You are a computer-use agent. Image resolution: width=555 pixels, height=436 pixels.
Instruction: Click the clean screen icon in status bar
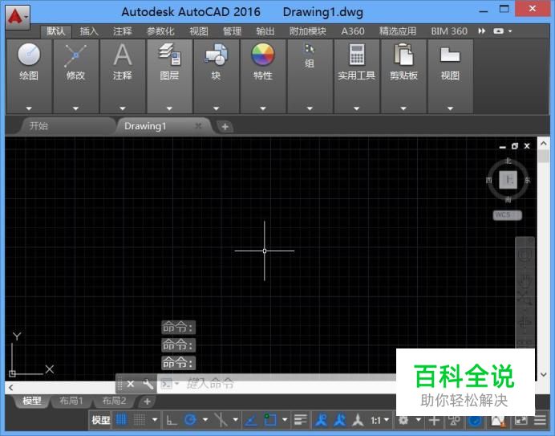[521, 421]
